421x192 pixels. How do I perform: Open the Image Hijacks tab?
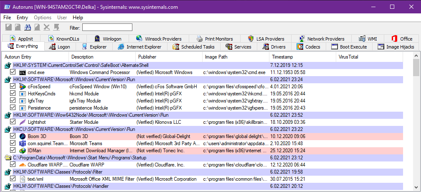396,47
